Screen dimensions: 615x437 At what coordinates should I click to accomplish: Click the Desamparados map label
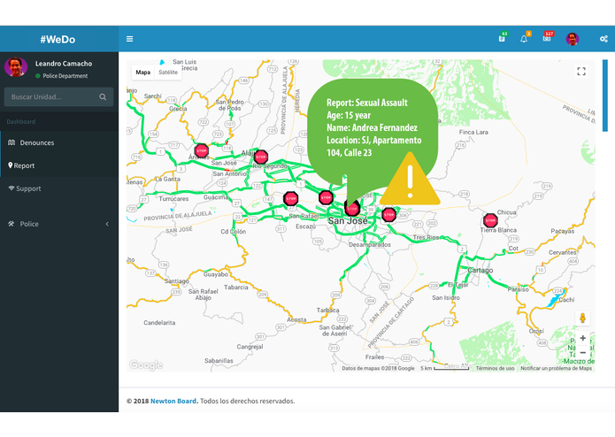point(370,244)
